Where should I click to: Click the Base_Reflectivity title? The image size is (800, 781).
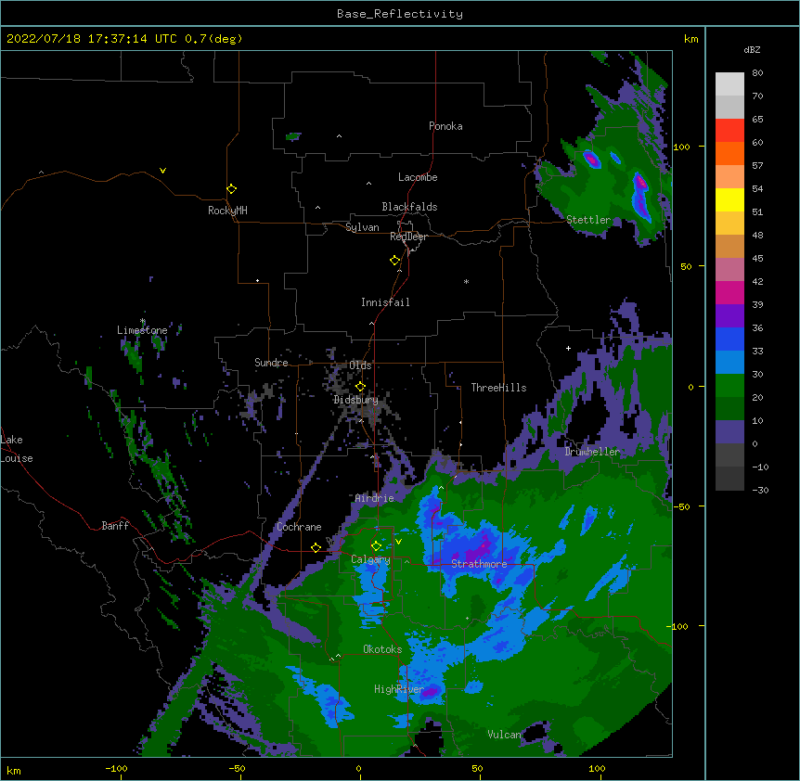pyautogui.click(x=400, y=14)
